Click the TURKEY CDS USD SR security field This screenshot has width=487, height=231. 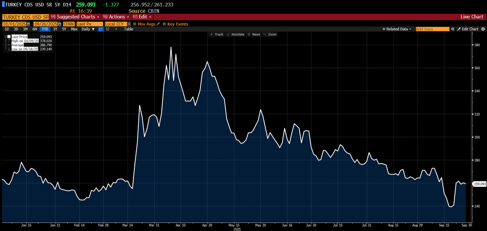pyautogui.click(x=26, y=17)
